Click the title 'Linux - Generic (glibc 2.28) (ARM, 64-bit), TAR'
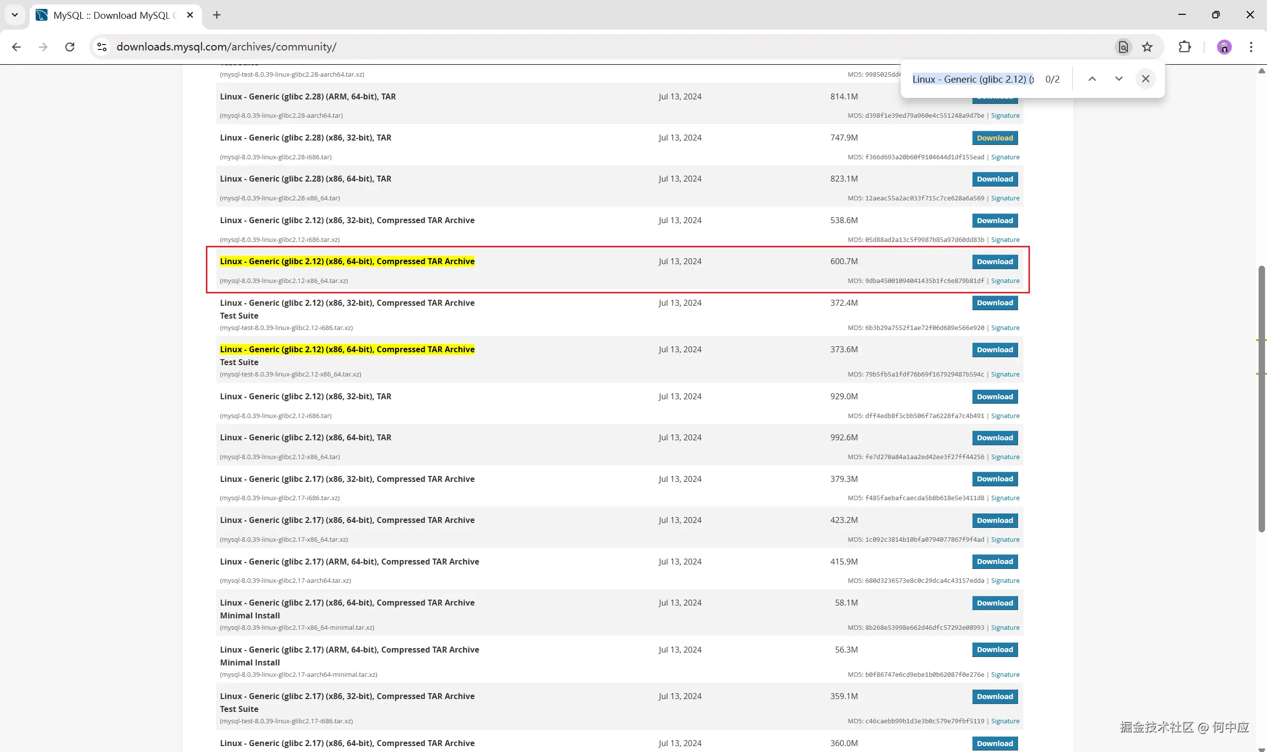The width and height of the screenshot is (1267, 752). pyautogui.click(x=308, y=97)
